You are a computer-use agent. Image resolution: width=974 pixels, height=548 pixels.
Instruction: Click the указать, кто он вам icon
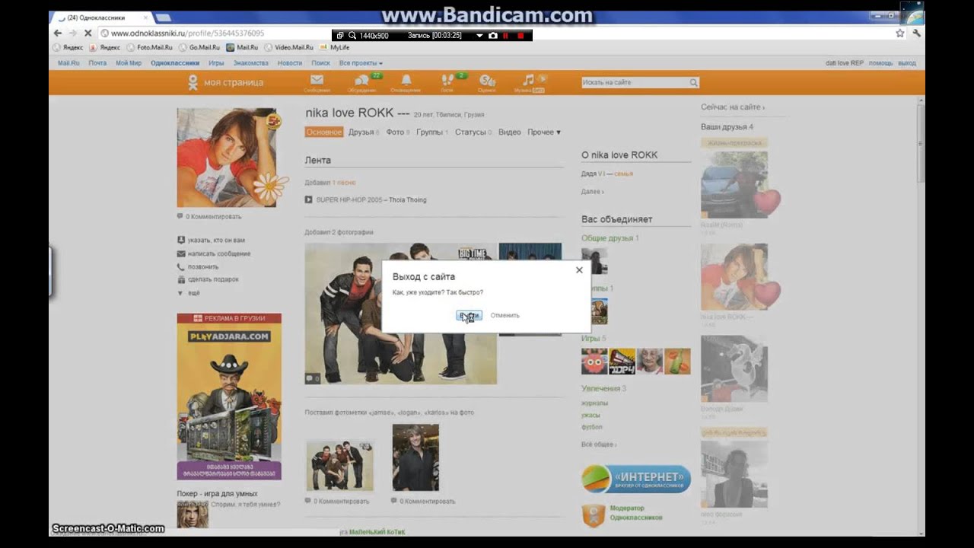(x=181, y=240)
